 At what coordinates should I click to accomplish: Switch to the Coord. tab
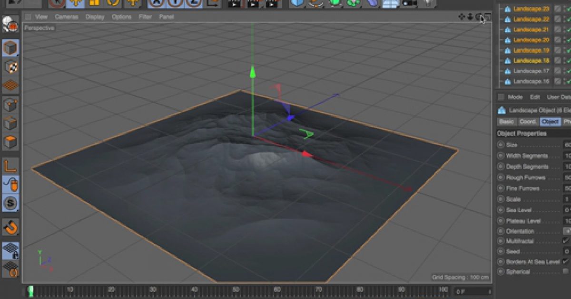click(x=527, y=121)
